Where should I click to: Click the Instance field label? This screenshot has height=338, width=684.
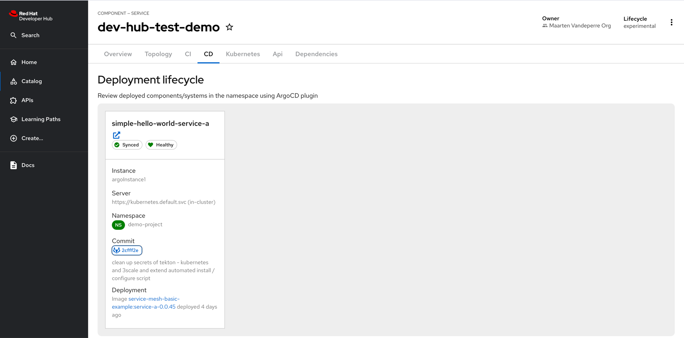(124, 171)
